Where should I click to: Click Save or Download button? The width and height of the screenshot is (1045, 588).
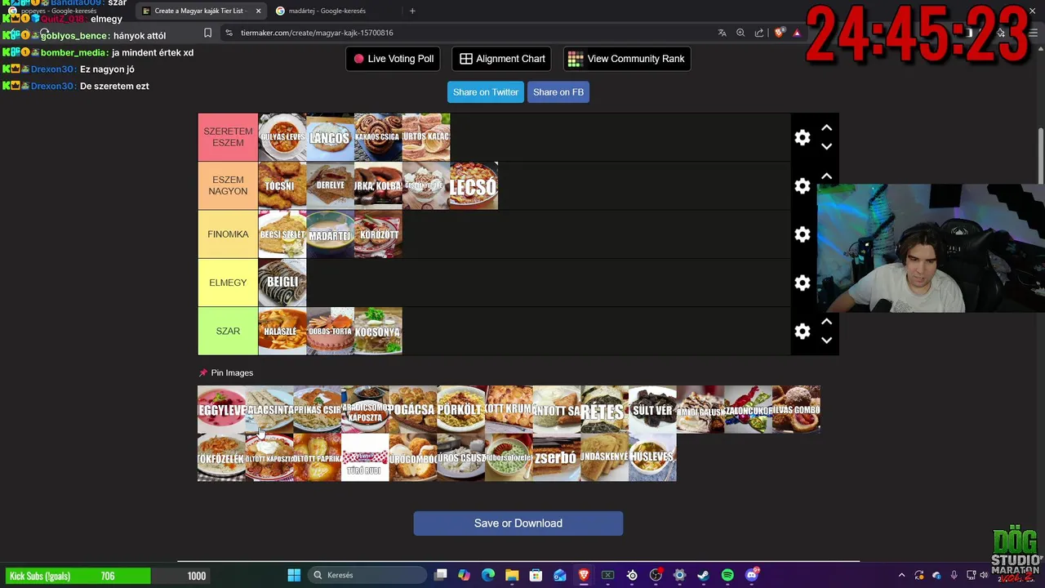click(x=518, y=523)
